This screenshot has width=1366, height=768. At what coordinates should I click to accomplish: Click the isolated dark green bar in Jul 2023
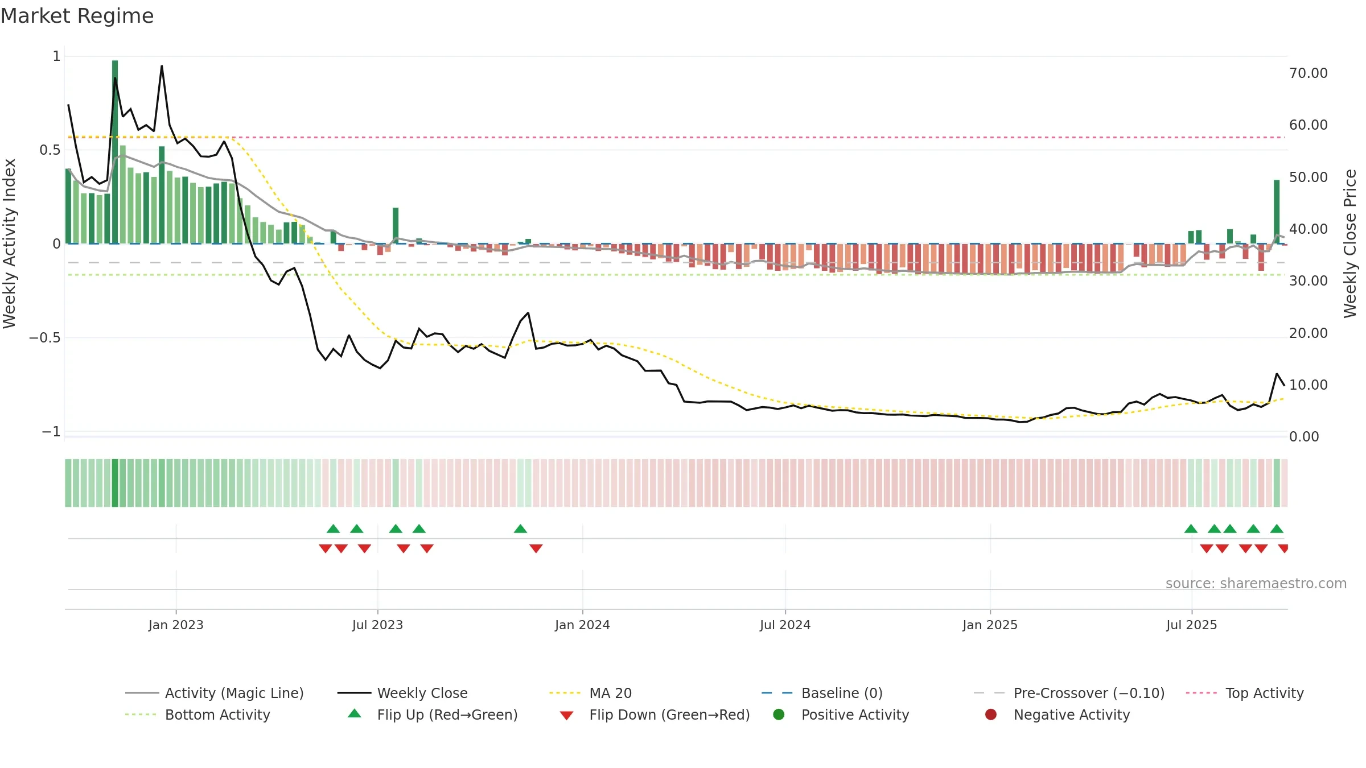pos(396,225)
